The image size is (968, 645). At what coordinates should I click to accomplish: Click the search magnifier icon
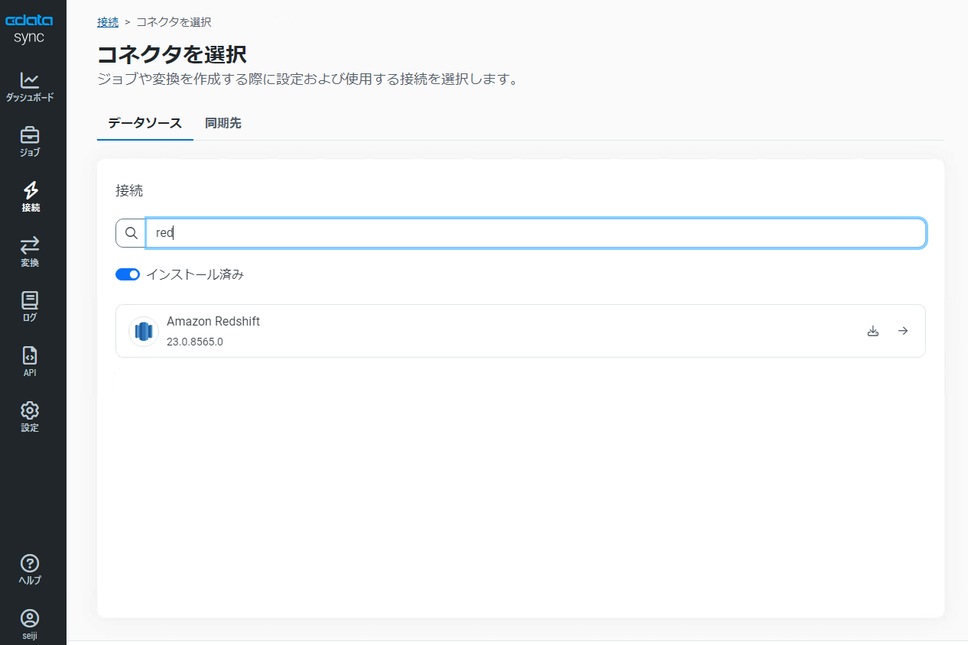(131, 233)
